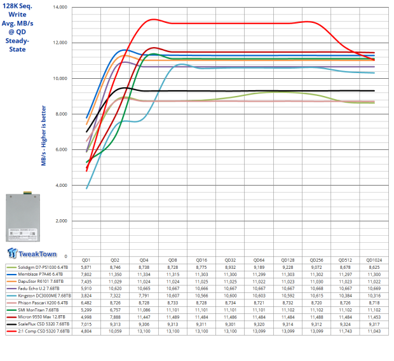Click 2:1 Comp QD1 value 4,804

(86, 331)
